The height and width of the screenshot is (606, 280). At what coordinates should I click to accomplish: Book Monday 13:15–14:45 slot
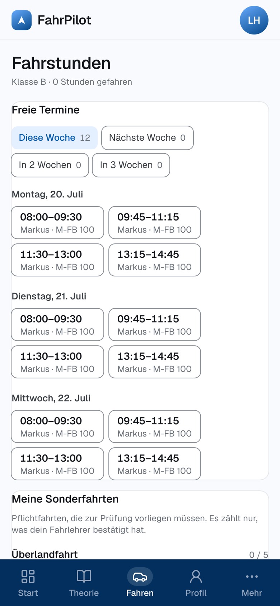tap(155, 260)
